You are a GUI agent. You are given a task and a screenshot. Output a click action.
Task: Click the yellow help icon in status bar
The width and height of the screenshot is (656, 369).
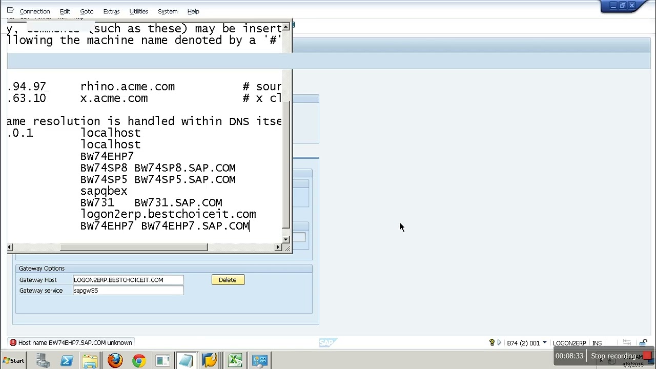tap(491, 342)
